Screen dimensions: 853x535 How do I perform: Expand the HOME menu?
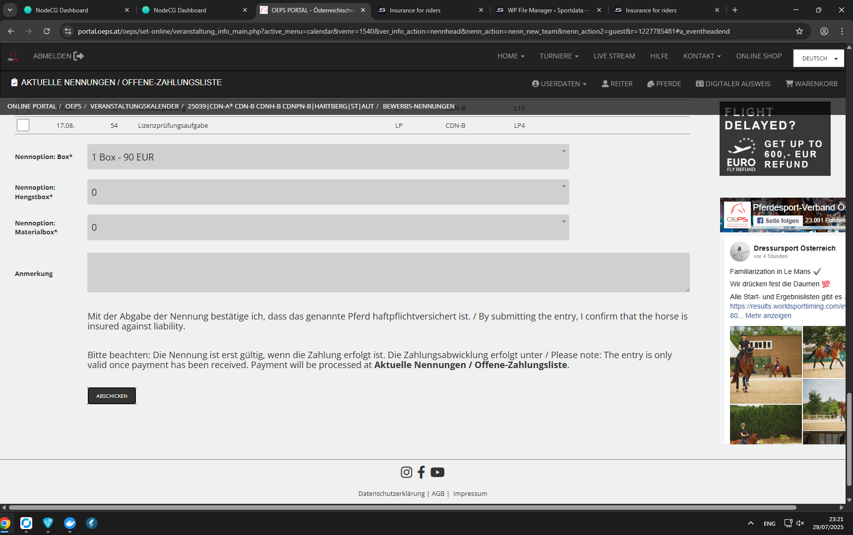click(x=511, y=56)
